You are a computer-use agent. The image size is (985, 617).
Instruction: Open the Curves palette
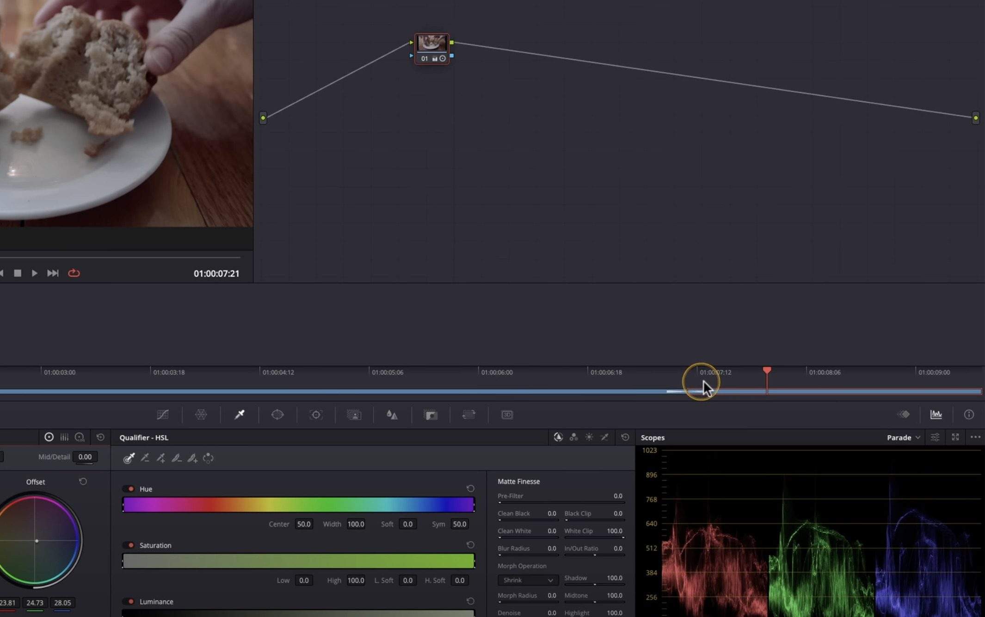pos(163,414)
